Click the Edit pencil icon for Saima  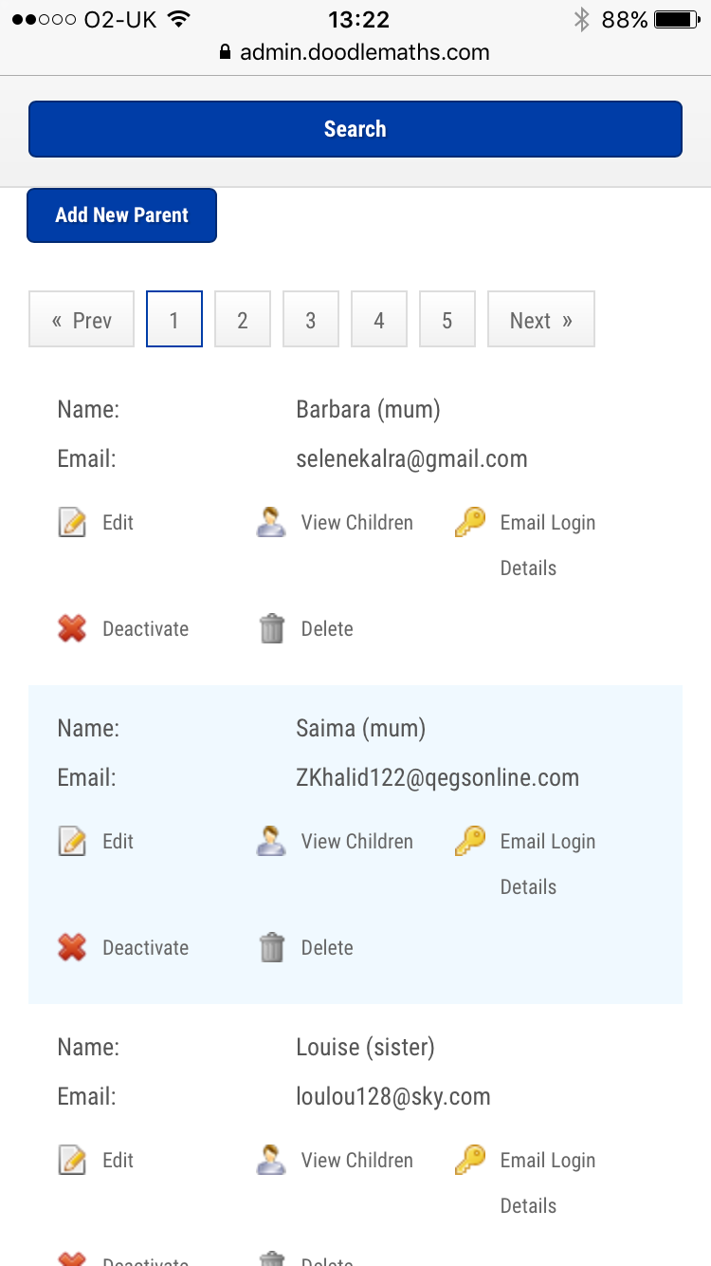point(72,841)
